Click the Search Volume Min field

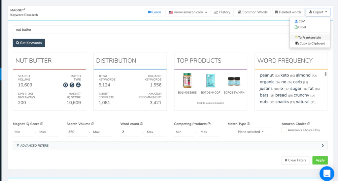point(77,132)
